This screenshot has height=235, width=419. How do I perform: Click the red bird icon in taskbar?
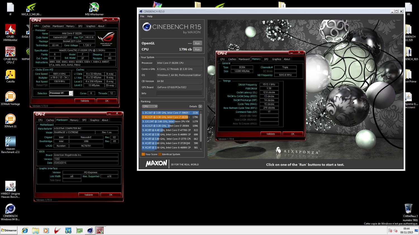point(57,231)
